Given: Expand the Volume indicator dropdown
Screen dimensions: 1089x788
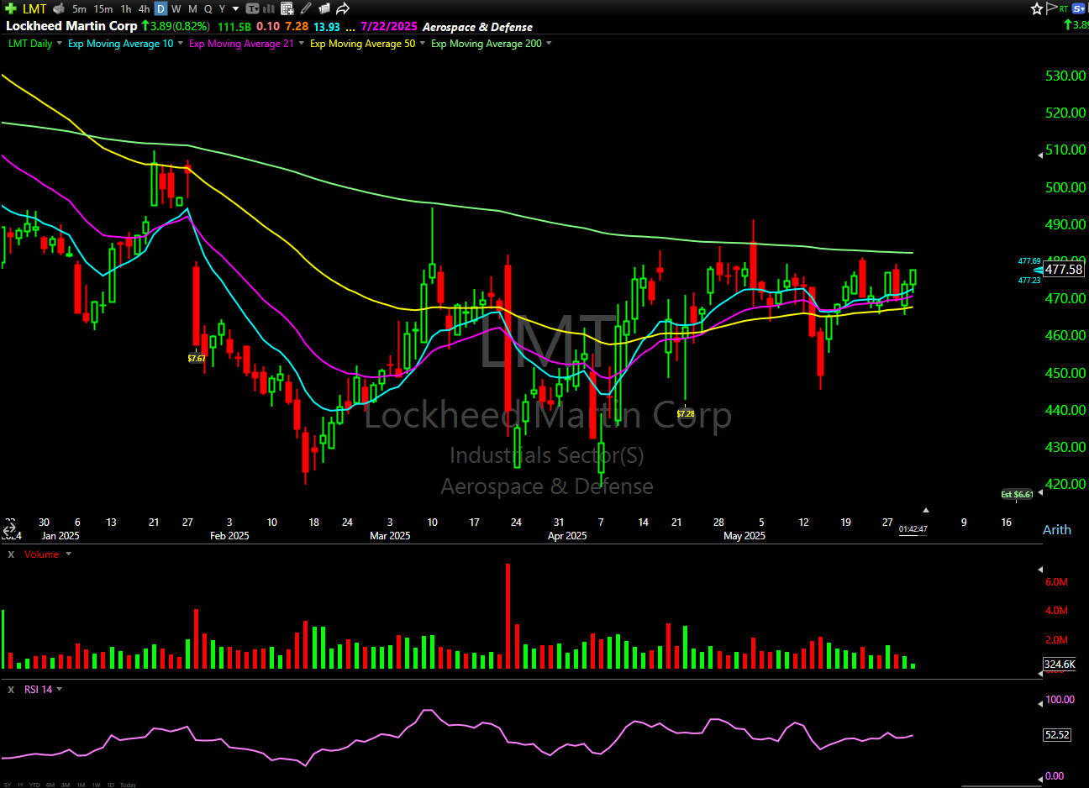Looking at the screenshot, I should (68, 554).
